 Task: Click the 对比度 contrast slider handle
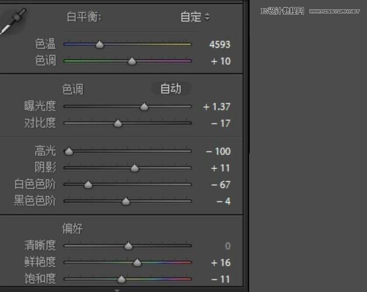(x=118, y=123)
